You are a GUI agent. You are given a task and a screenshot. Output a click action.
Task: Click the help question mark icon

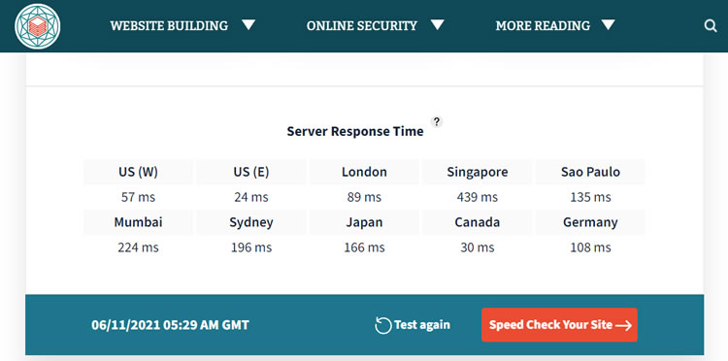437,121
